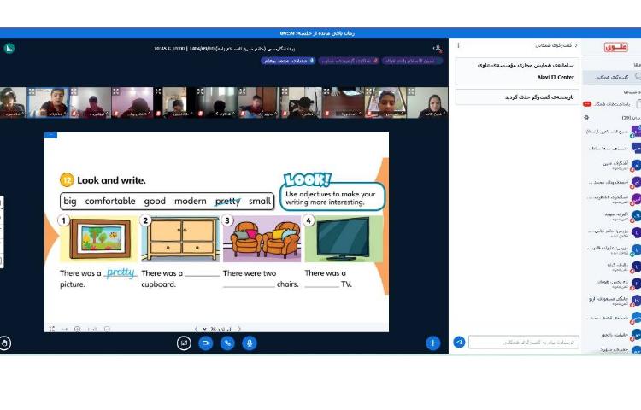The width and height of the screenshot is (641, 410).
Task: Click the users toggle icon in header
Action: (437, 48)
